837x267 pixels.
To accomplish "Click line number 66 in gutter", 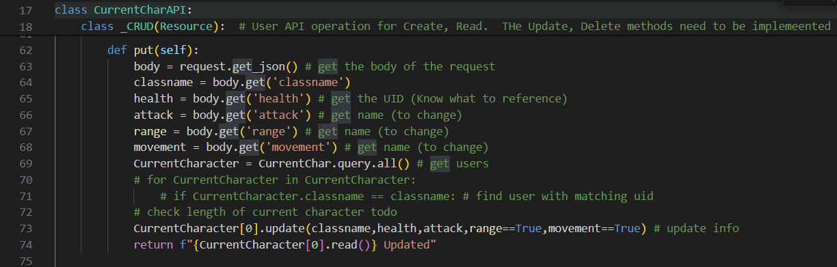I will [x=26, y=115].
